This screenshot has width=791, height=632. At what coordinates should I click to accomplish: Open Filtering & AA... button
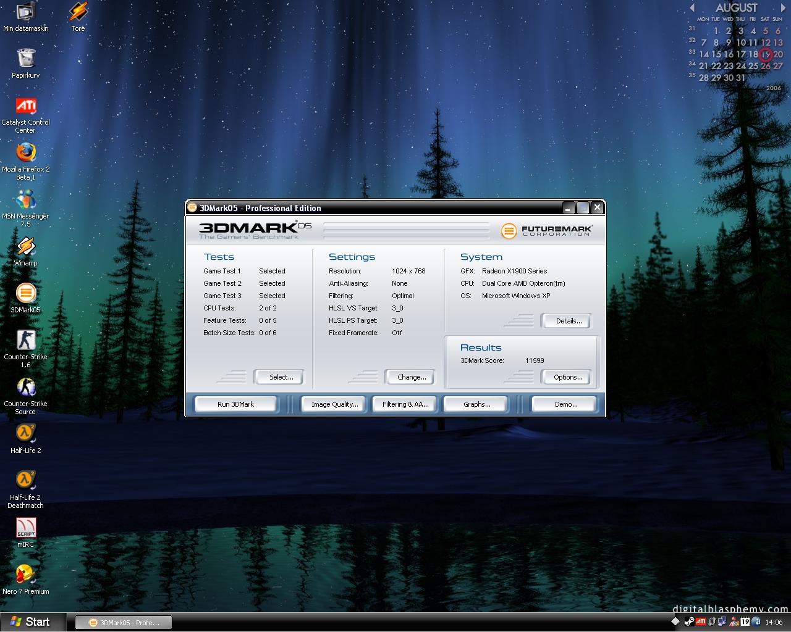(405, 404)
